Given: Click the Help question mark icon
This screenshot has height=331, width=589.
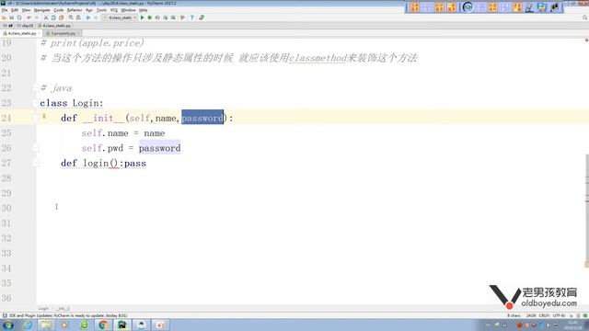Looking at the screenshot, I should point(192,17).
